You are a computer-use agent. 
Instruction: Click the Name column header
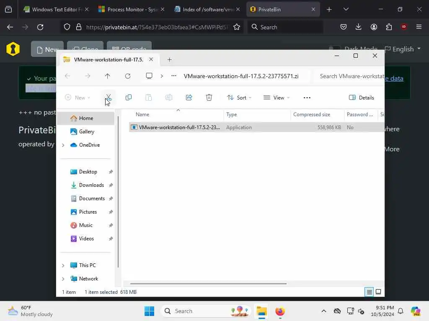(176, 115)
